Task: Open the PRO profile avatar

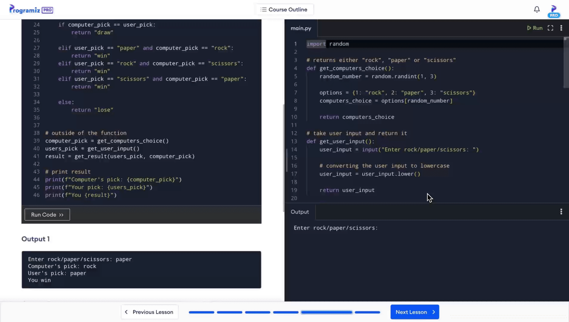Action: [554, 11]
